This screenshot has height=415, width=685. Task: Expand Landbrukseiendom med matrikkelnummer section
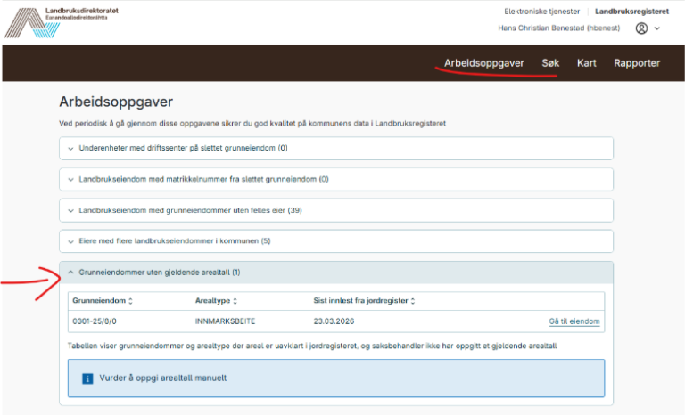tap(336, 179)
